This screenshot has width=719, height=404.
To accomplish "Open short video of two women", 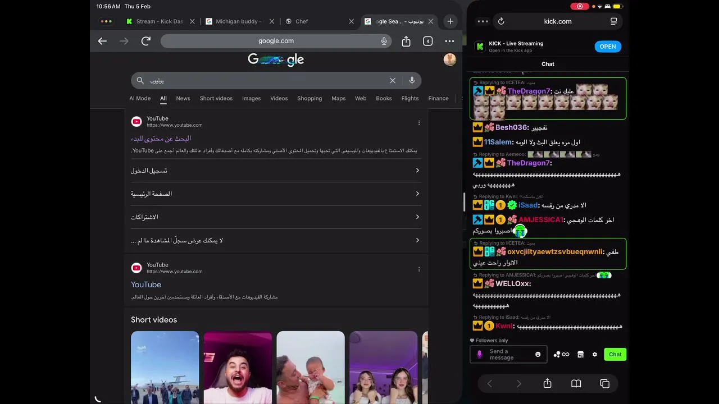I will 384,367.
